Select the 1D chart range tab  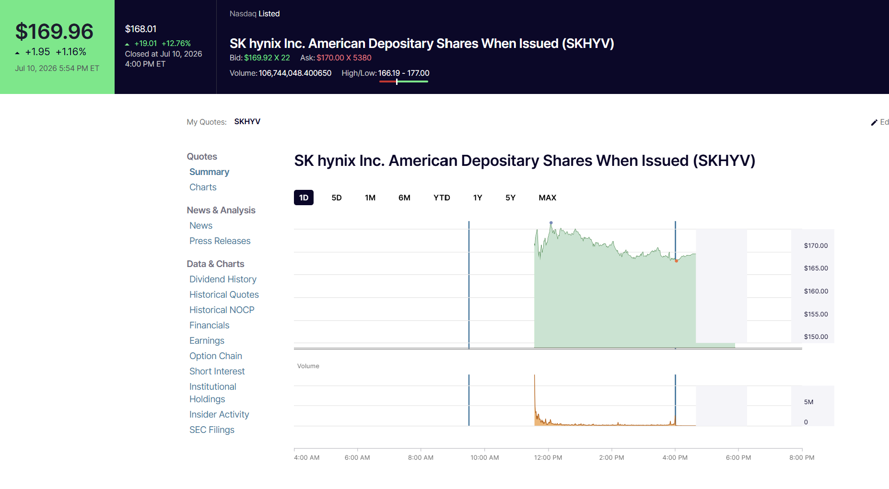coord(304,198)
